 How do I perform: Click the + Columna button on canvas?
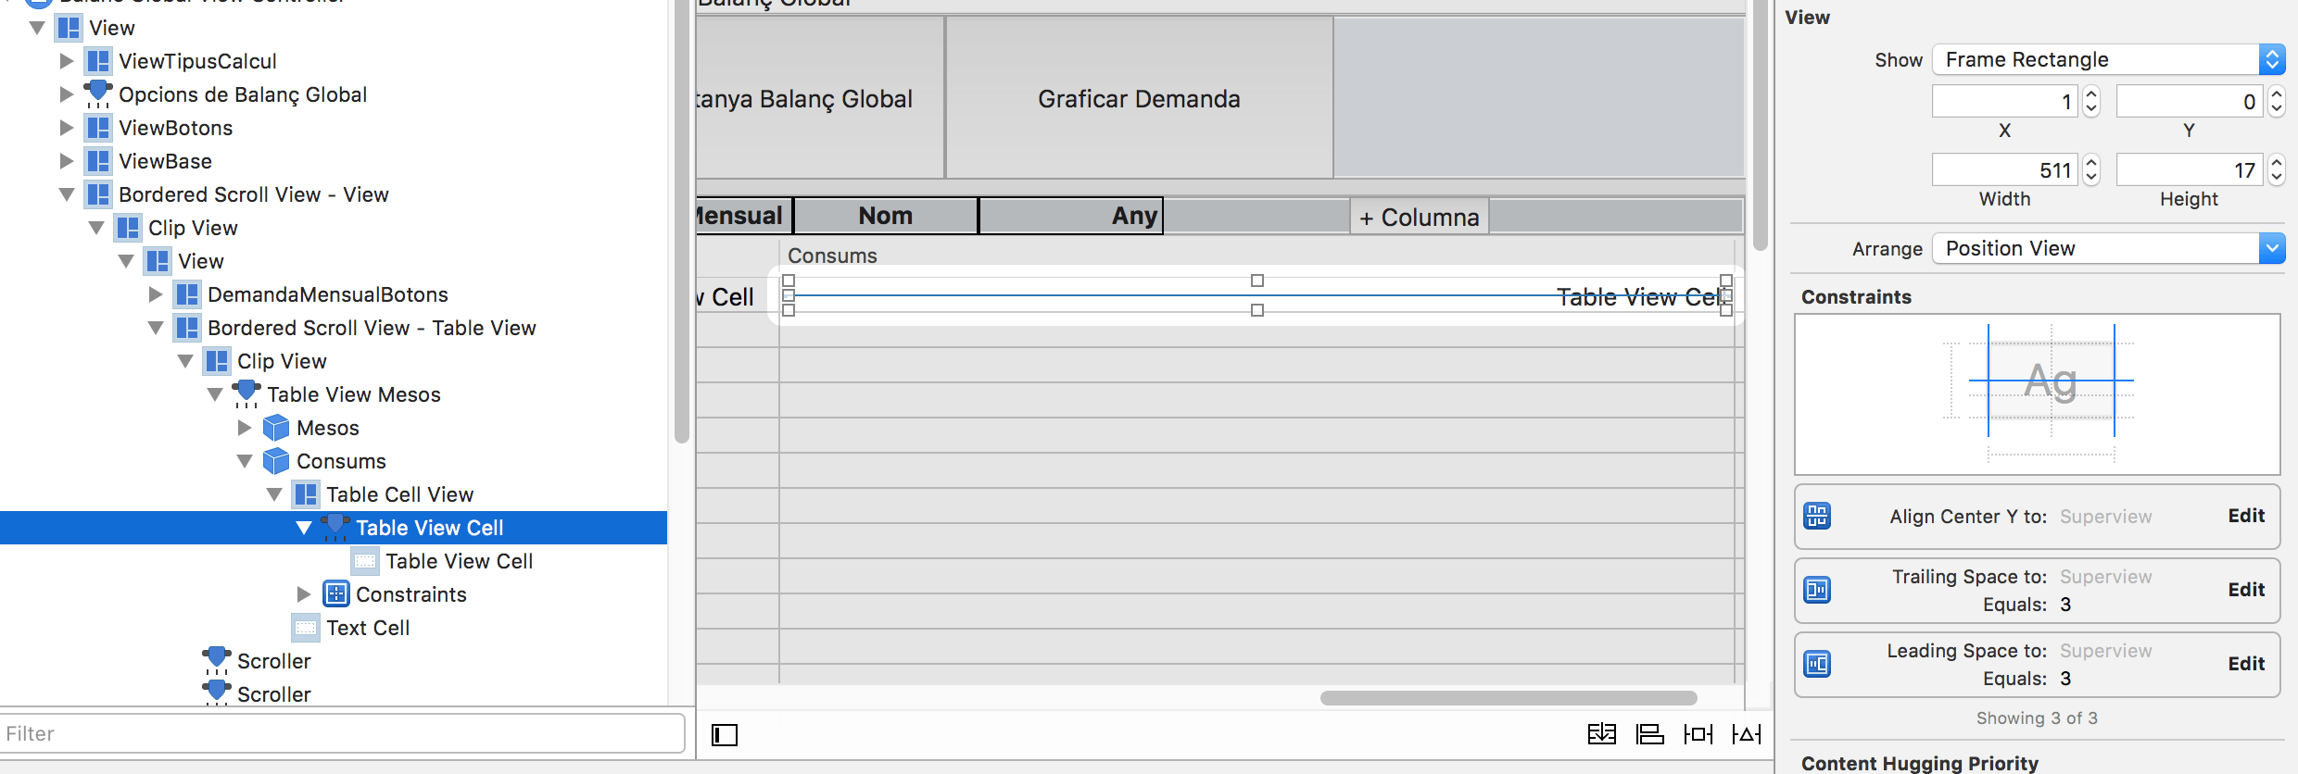tap(1419, 217)
